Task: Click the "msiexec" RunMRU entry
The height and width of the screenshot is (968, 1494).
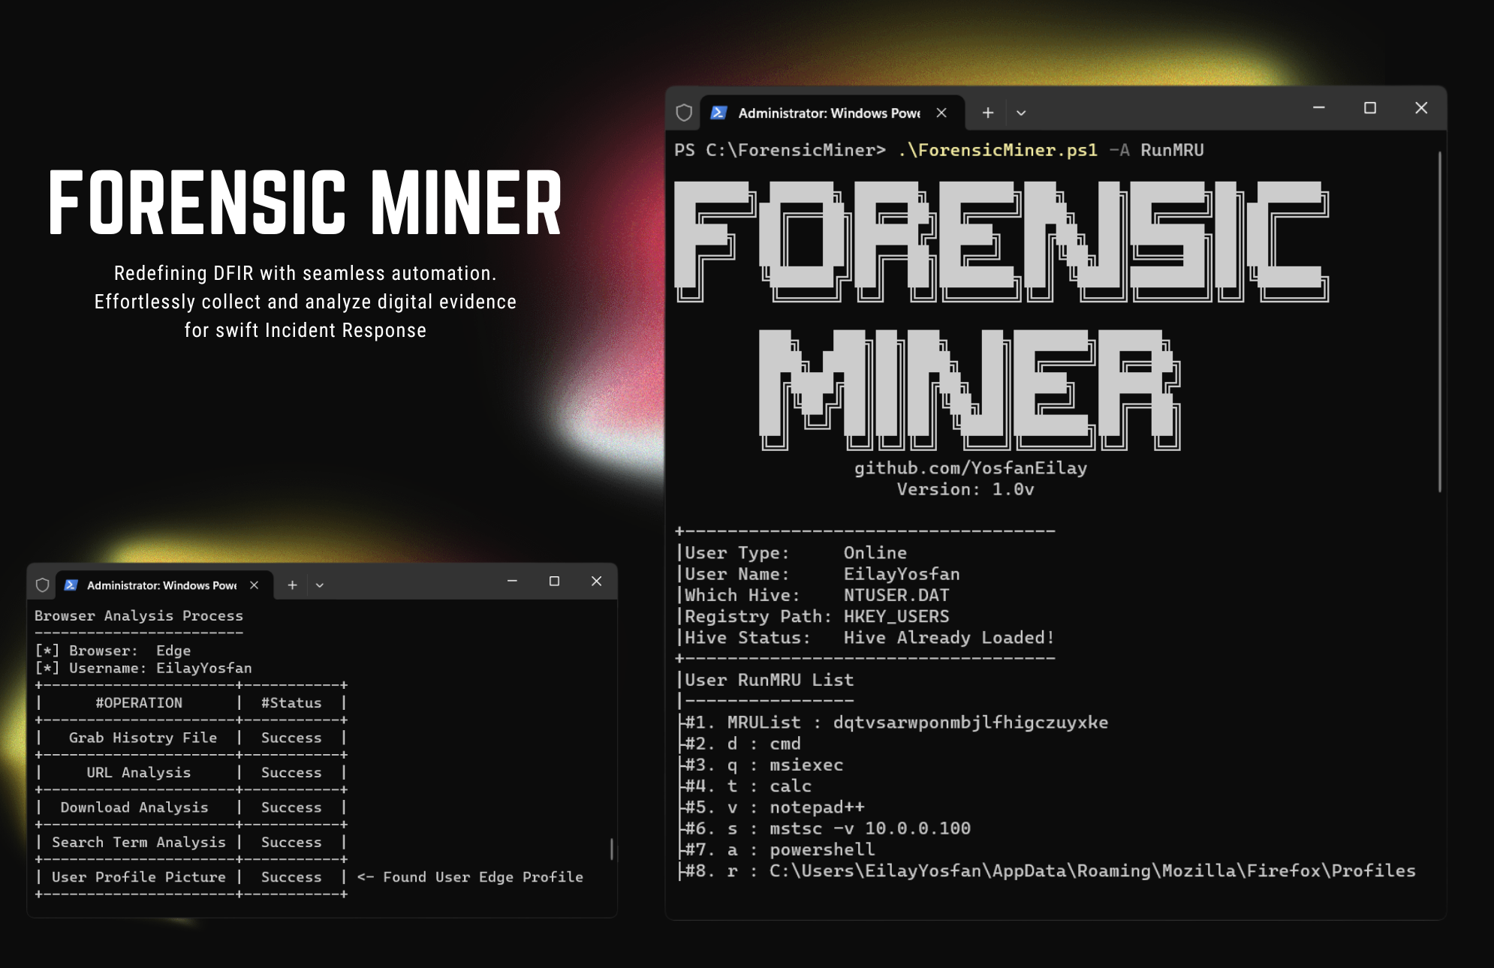Action: [806, 765]
